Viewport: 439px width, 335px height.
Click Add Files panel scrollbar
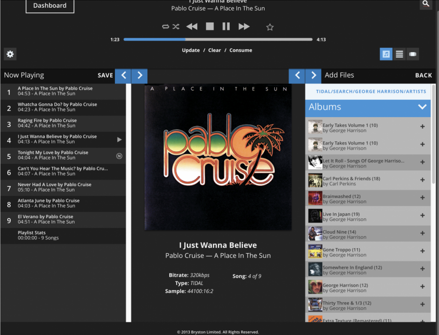[434, 134]
